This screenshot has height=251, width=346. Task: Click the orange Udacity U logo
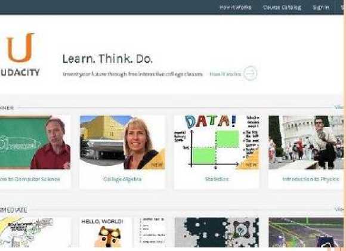pos(20,47)
